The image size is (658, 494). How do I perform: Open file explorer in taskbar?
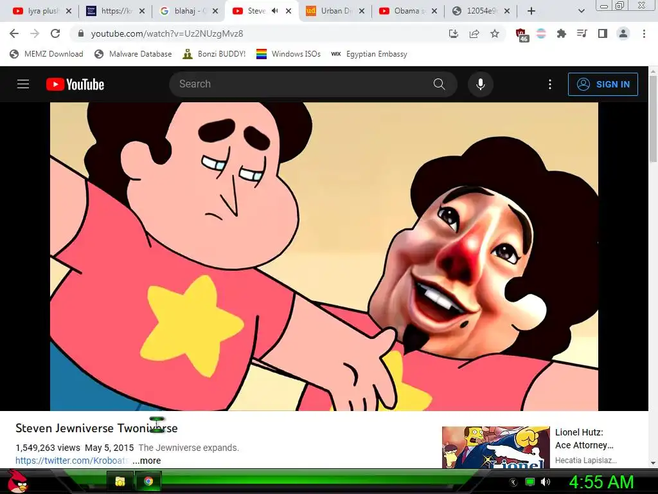(120, 481)
